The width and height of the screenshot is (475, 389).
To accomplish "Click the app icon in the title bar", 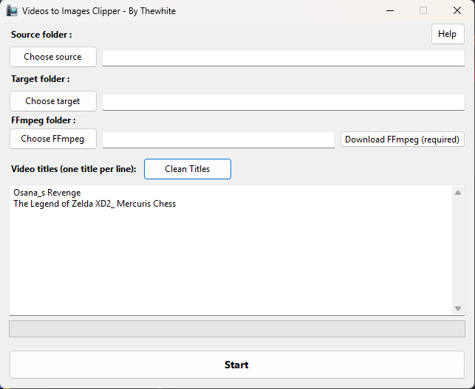I will tap(12, 11).
